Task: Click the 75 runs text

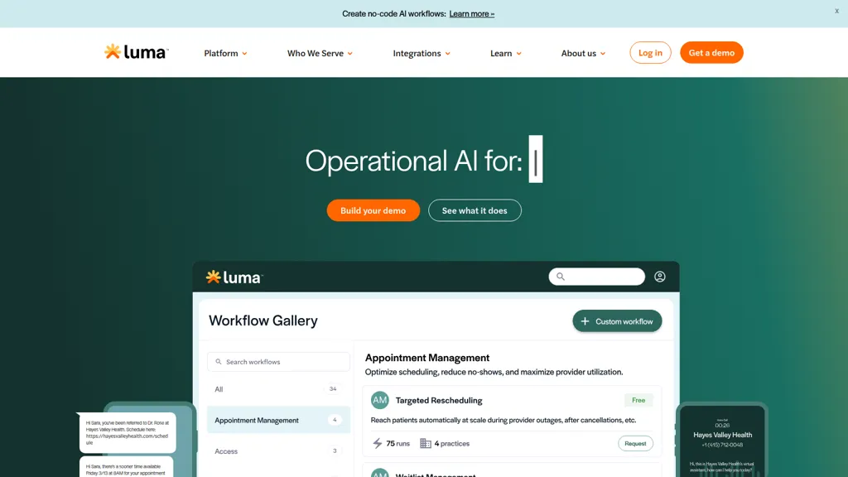Action: click(398, 444)
